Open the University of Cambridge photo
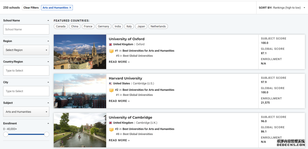The width and height of the screenshot is (308, 149). tap(80, 130)
